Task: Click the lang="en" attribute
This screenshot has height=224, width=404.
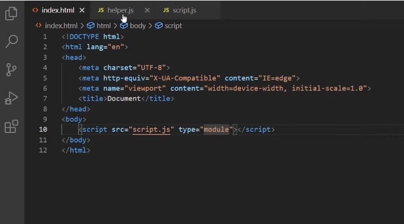Action: tap(105, 47)
